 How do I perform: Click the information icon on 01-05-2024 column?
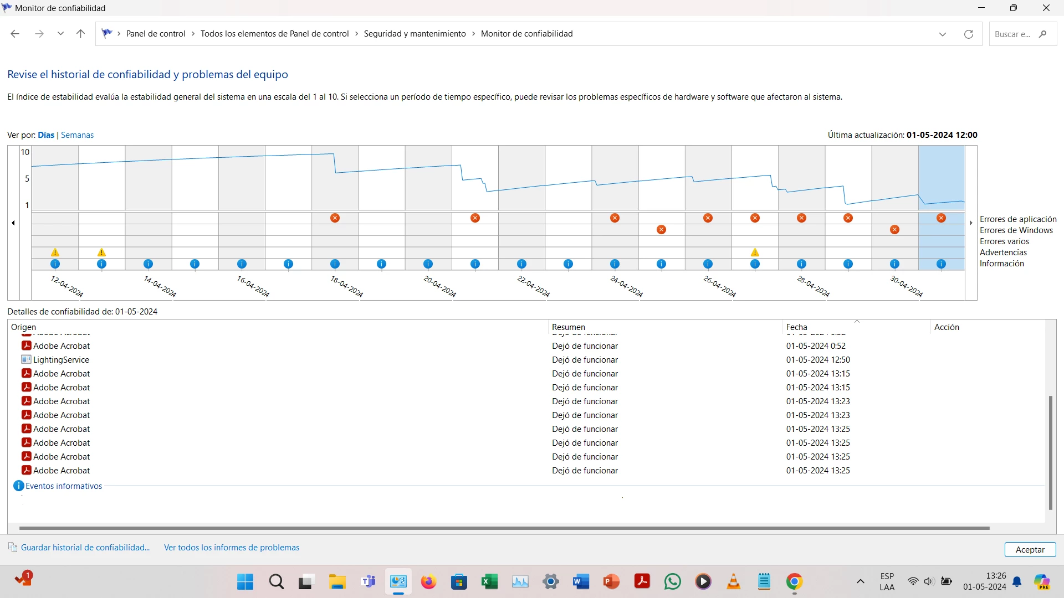click(941, 264)
